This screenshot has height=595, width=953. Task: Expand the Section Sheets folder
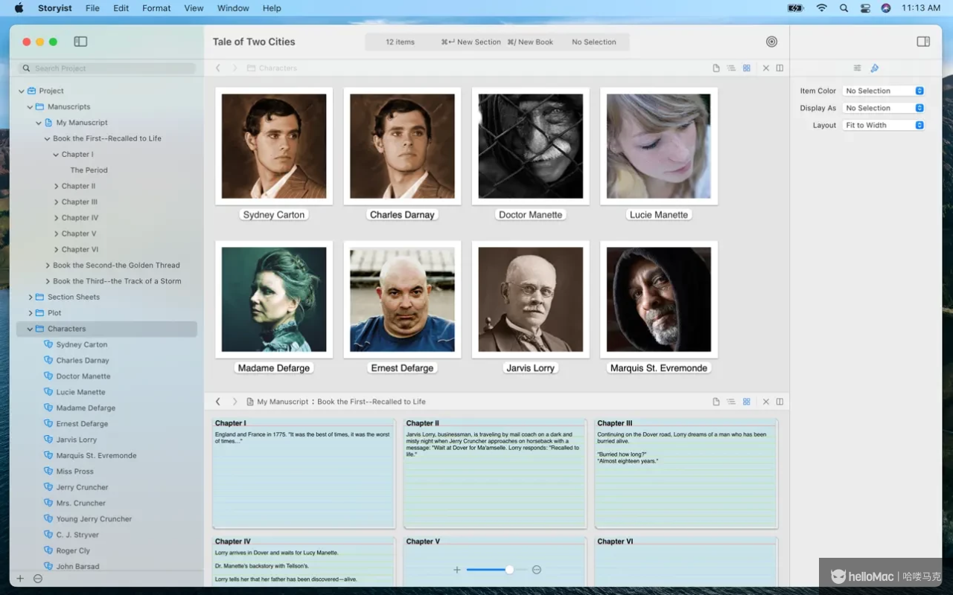[x=31, y=297]
